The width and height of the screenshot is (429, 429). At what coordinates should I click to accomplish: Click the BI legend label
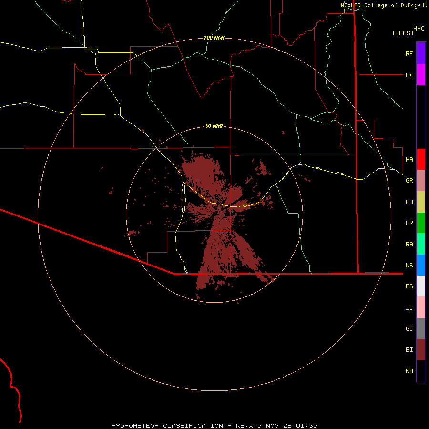409,350
